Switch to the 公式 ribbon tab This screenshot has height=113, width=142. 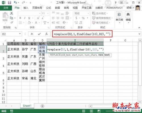(x=49, y=8)
